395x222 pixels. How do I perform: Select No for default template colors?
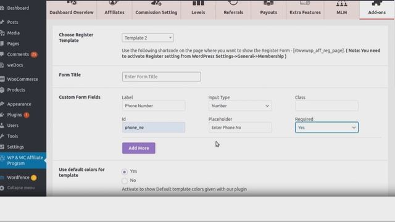click(125, 181)
